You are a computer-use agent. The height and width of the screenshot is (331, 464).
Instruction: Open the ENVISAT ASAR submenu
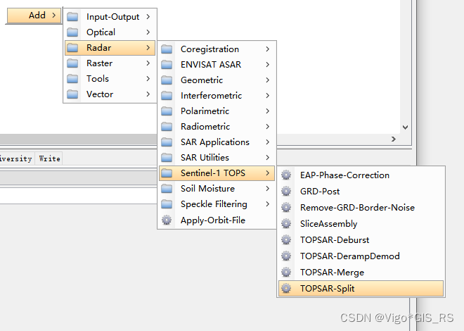pos(217,64)
